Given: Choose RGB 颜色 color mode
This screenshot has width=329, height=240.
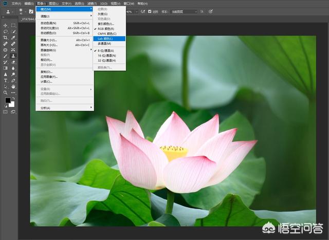Looking at the screenshot, I should (x=105, y=29).
